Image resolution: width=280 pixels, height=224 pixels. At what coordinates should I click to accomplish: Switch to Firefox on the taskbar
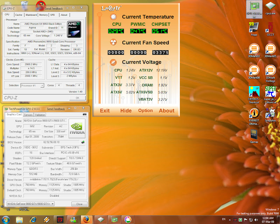pyautogui.click(x=86, y=219)
